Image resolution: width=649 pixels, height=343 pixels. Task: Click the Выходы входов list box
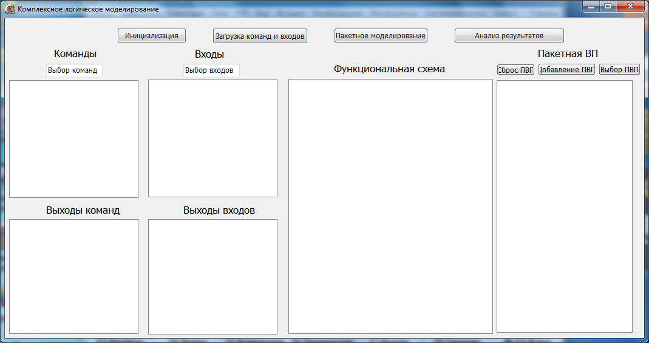tap(212, 277)
